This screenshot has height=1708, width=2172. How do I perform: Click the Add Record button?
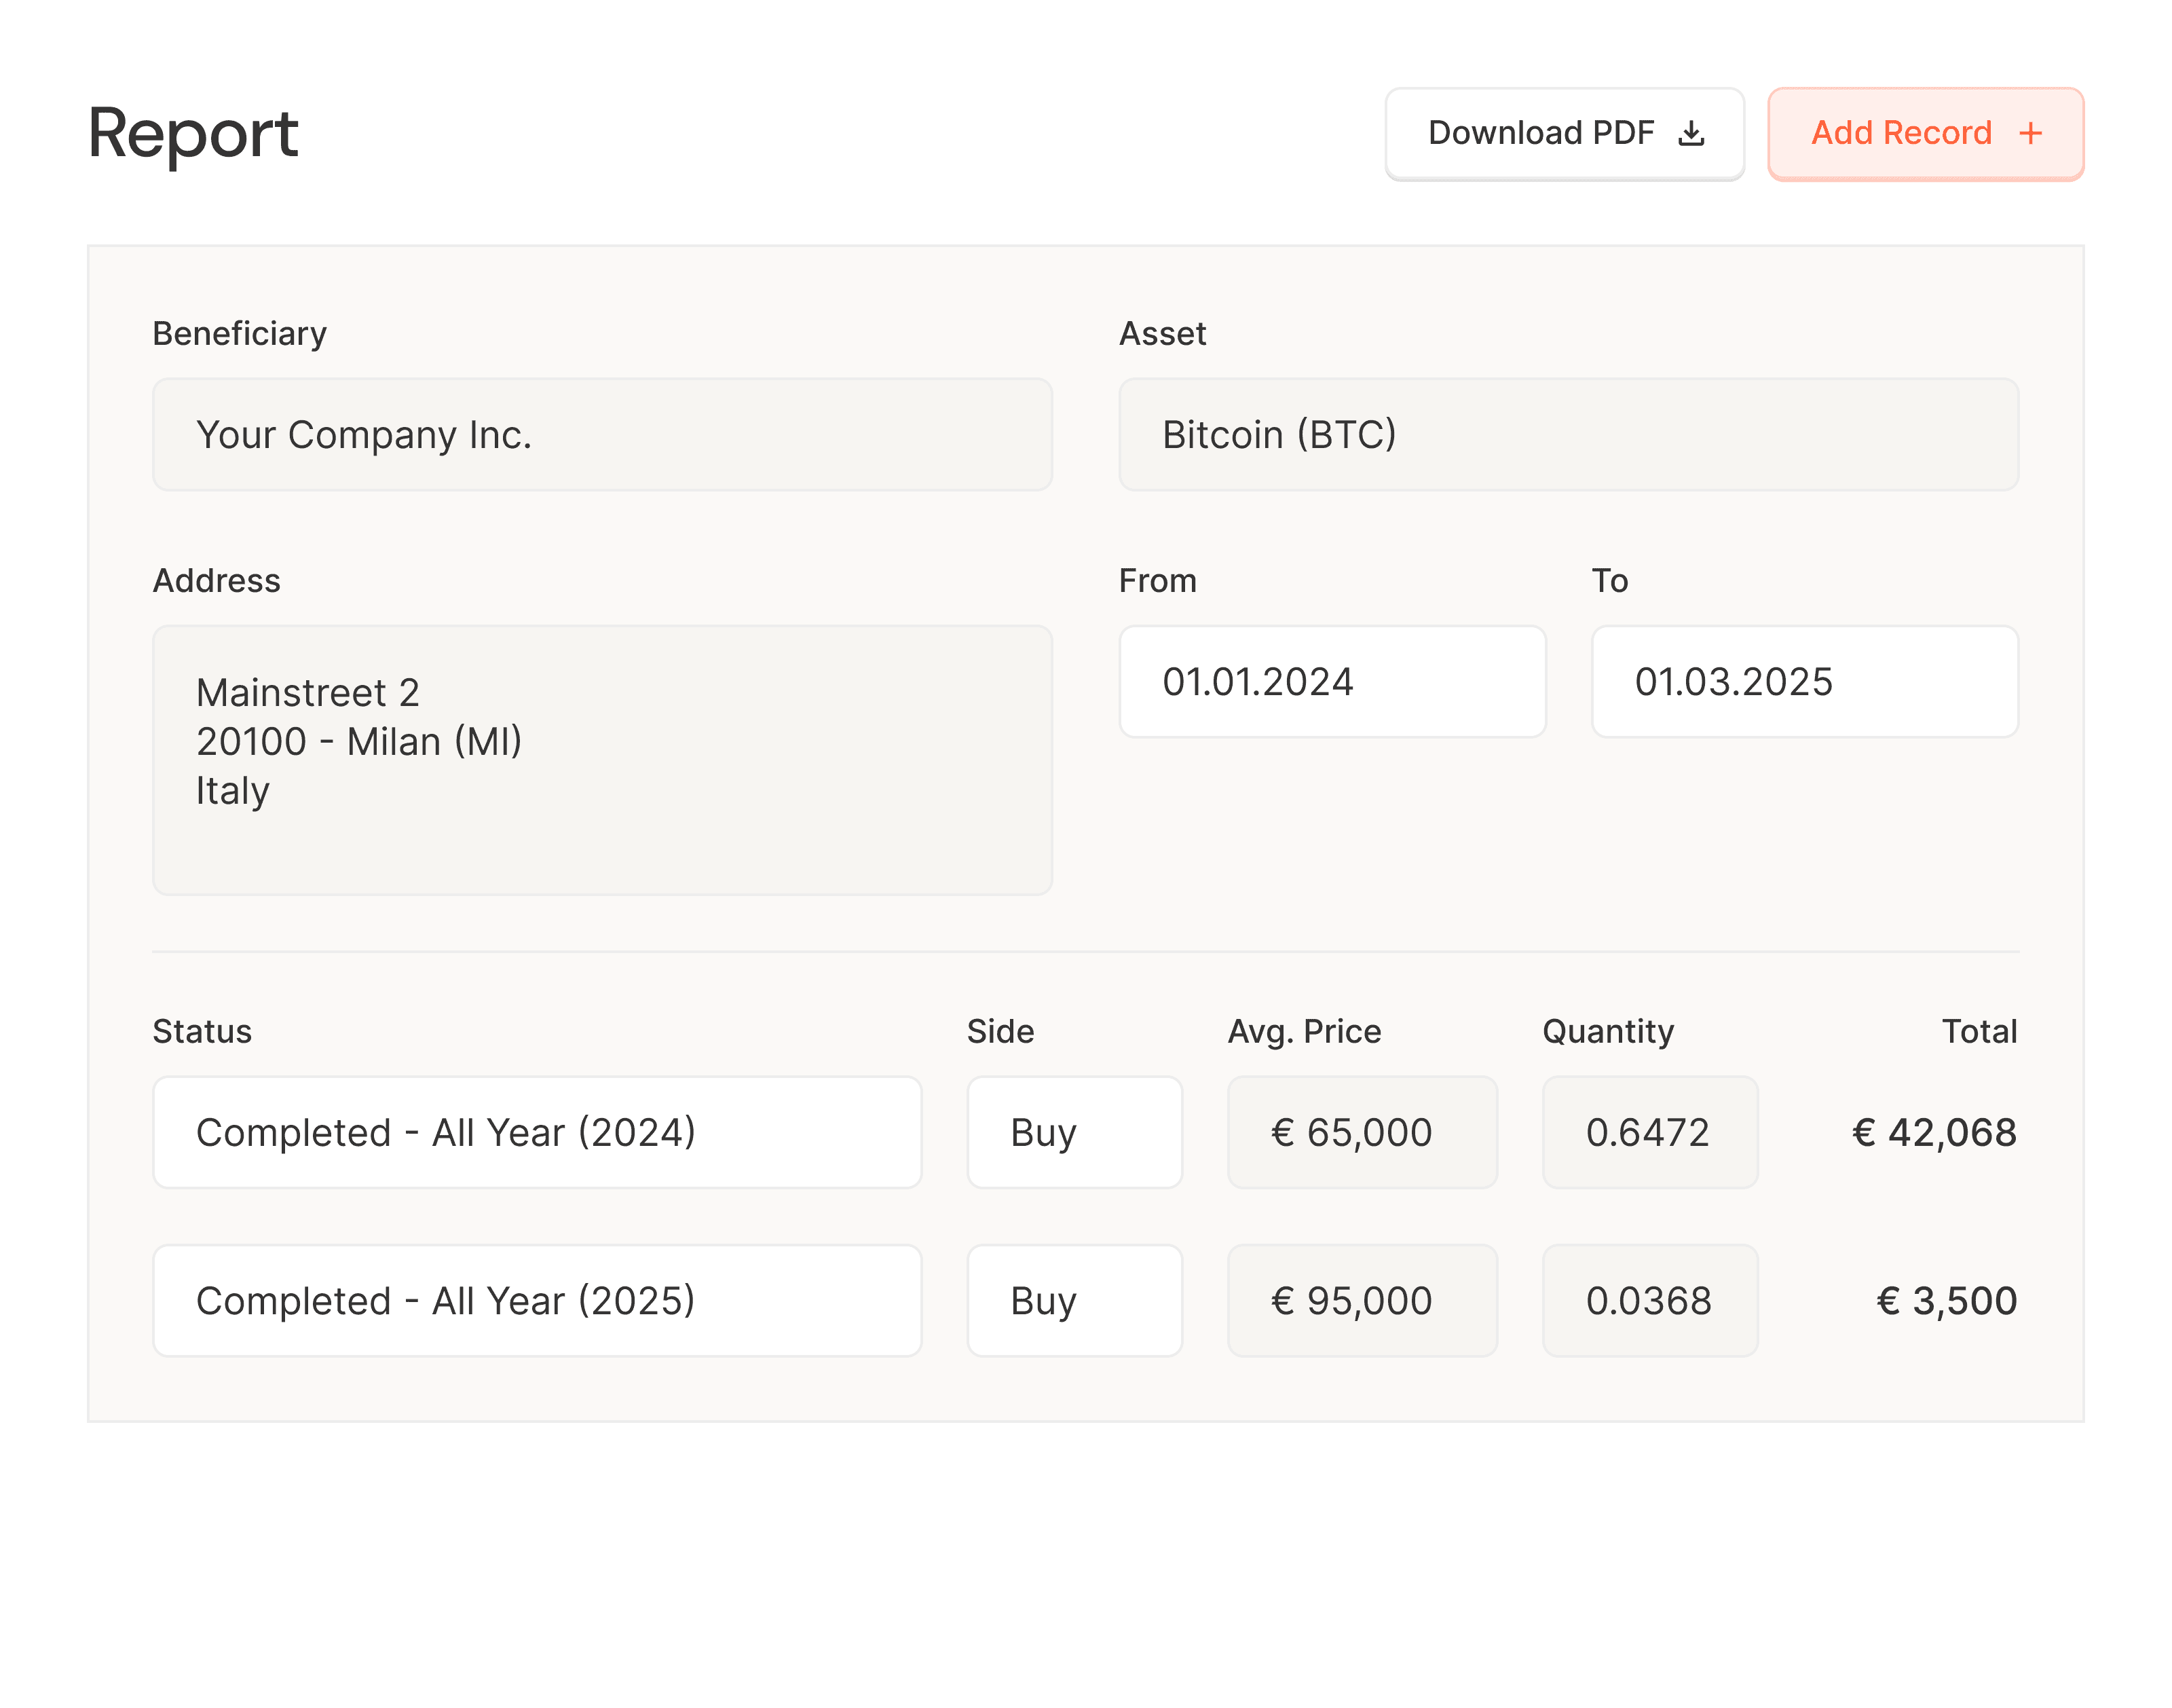(1925, 133)
